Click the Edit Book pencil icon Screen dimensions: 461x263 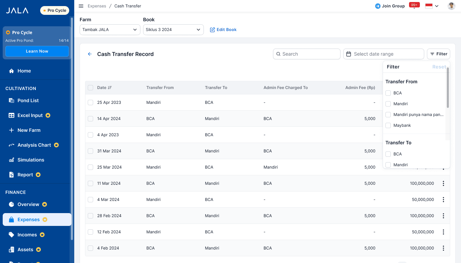tap(212, 30)
